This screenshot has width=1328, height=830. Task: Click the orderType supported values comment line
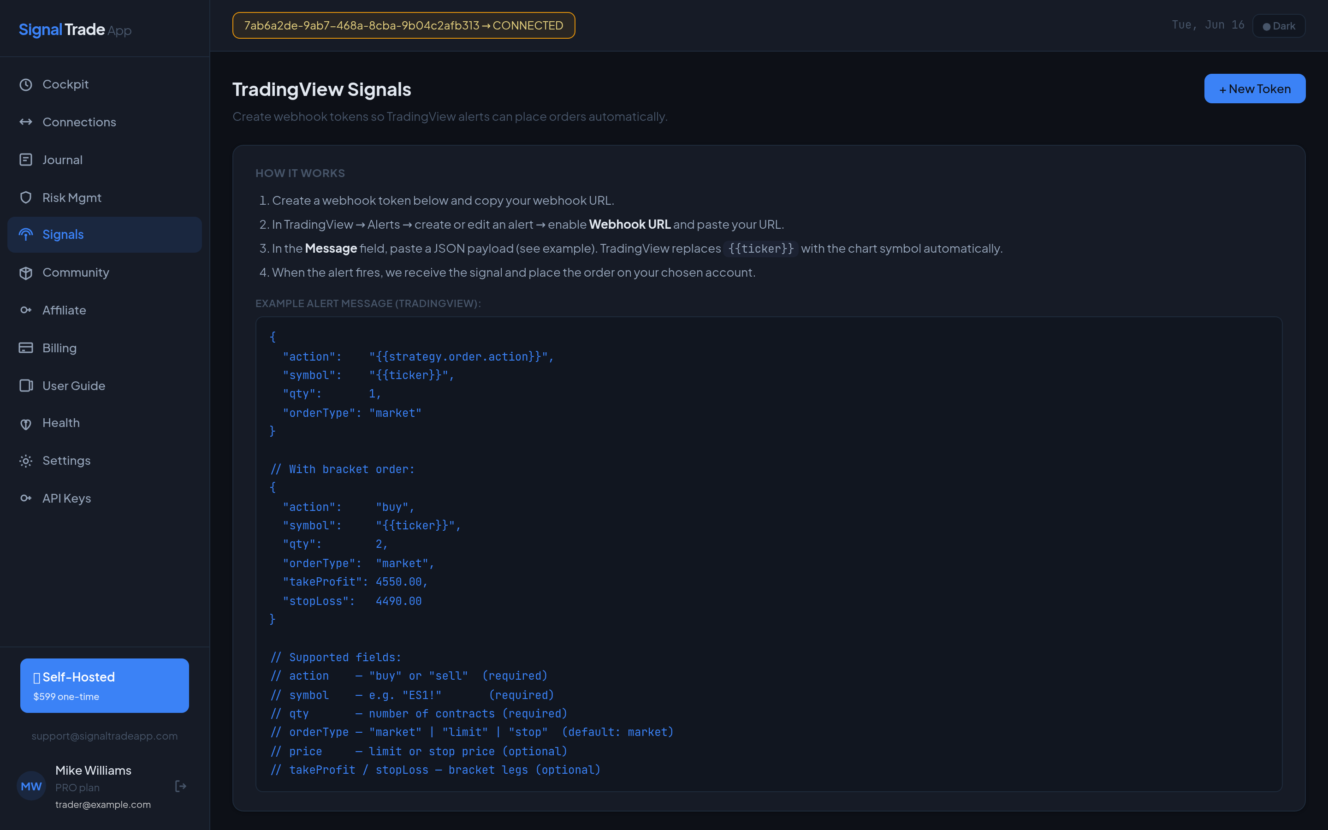point(472,732)
